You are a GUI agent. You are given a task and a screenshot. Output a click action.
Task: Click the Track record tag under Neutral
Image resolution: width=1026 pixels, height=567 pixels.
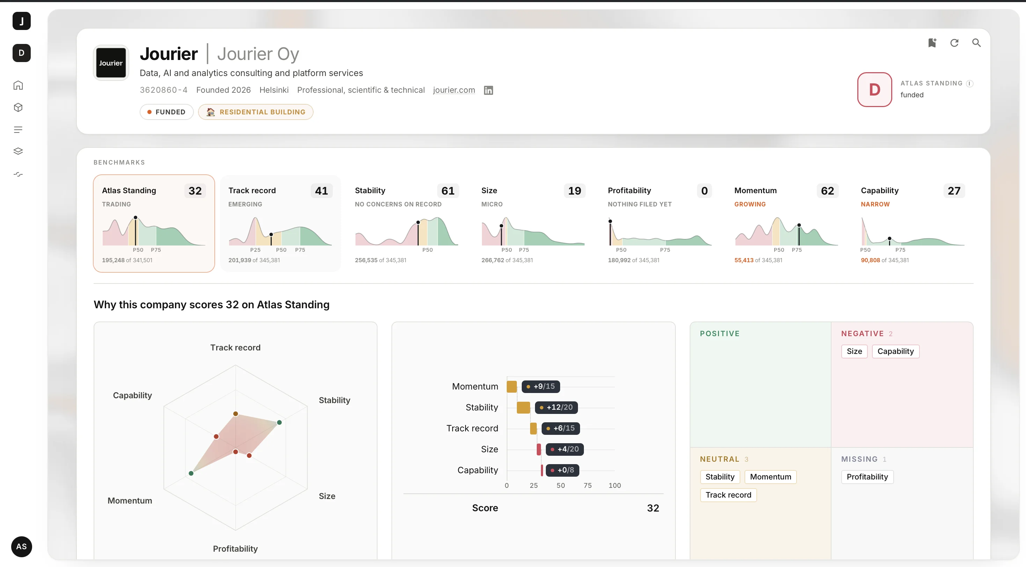(x=728, y=495)
